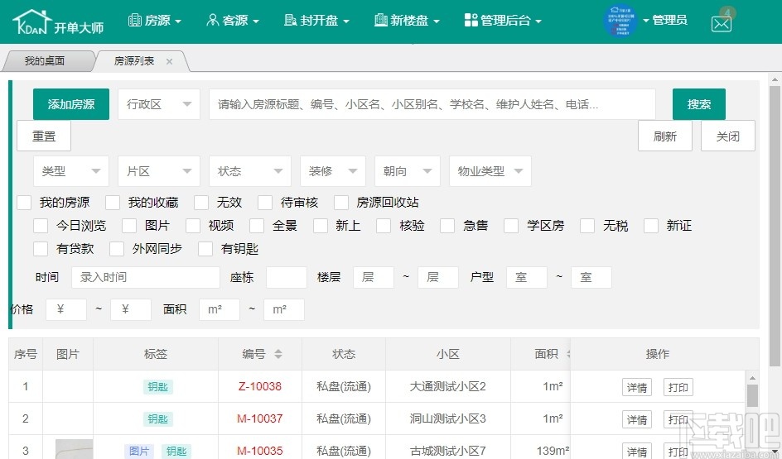Click the 座栋 input field

[287, 277]
